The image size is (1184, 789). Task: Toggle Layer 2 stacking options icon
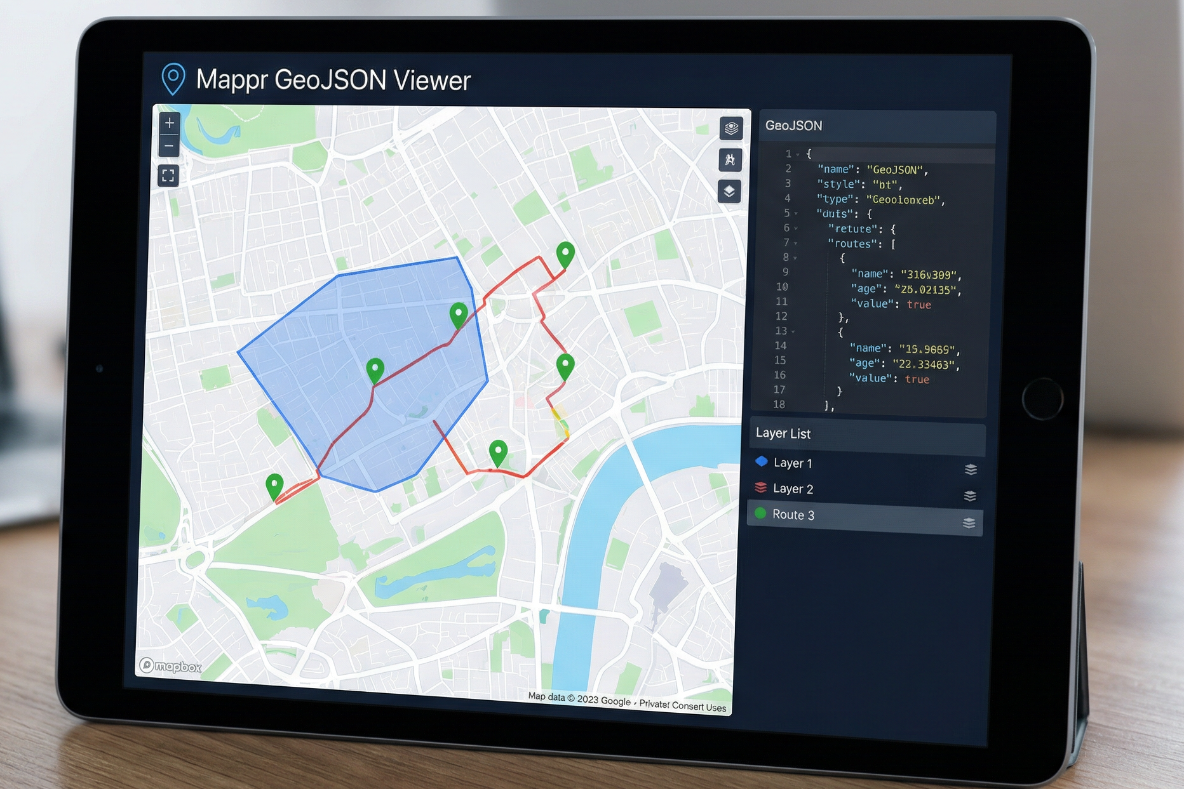click(969, 495)
